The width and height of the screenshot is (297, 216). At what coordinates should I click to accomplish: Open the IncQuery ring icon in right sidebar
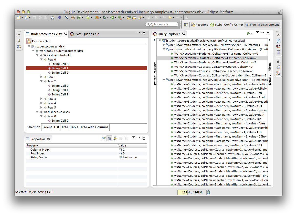pyautogui.click(x=278, y=46)
